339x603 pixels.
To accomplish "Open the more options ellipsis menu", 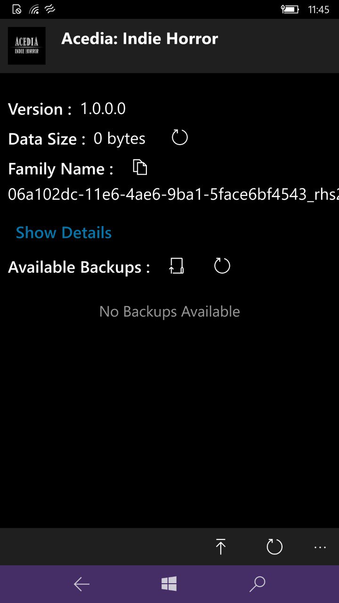I will coord(320,547).
